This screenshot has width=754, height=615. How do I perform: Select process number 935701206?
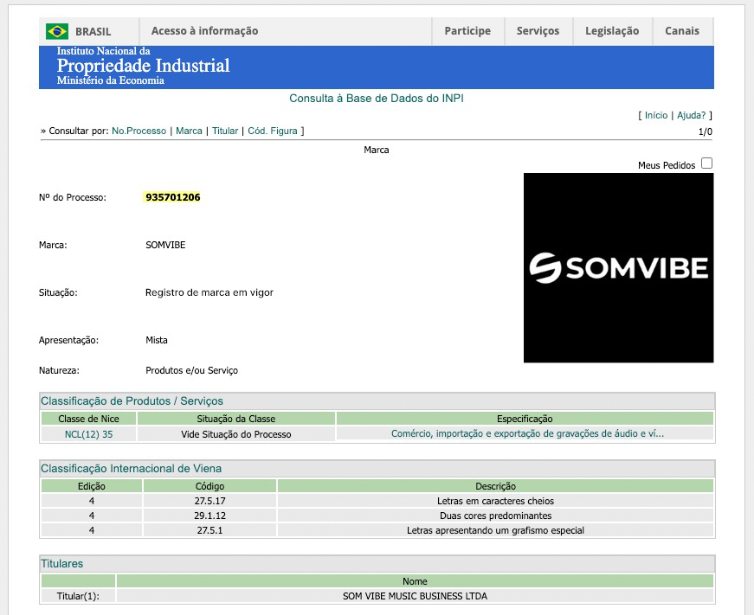coord(172,197)
